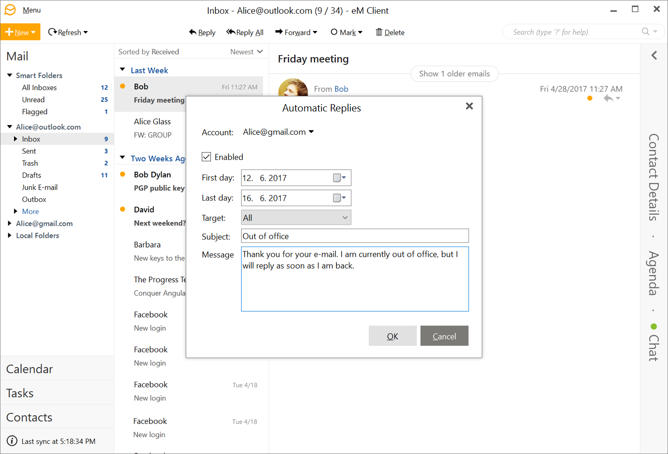Screen dimensions: 668x454
Task: Collapse the Alice@outlook.com account
Action: (10, 127)
